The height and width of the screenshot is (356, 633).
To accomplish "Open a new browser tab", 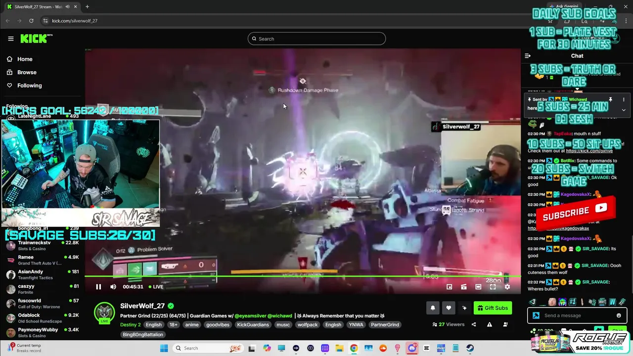I will point(87,7).
